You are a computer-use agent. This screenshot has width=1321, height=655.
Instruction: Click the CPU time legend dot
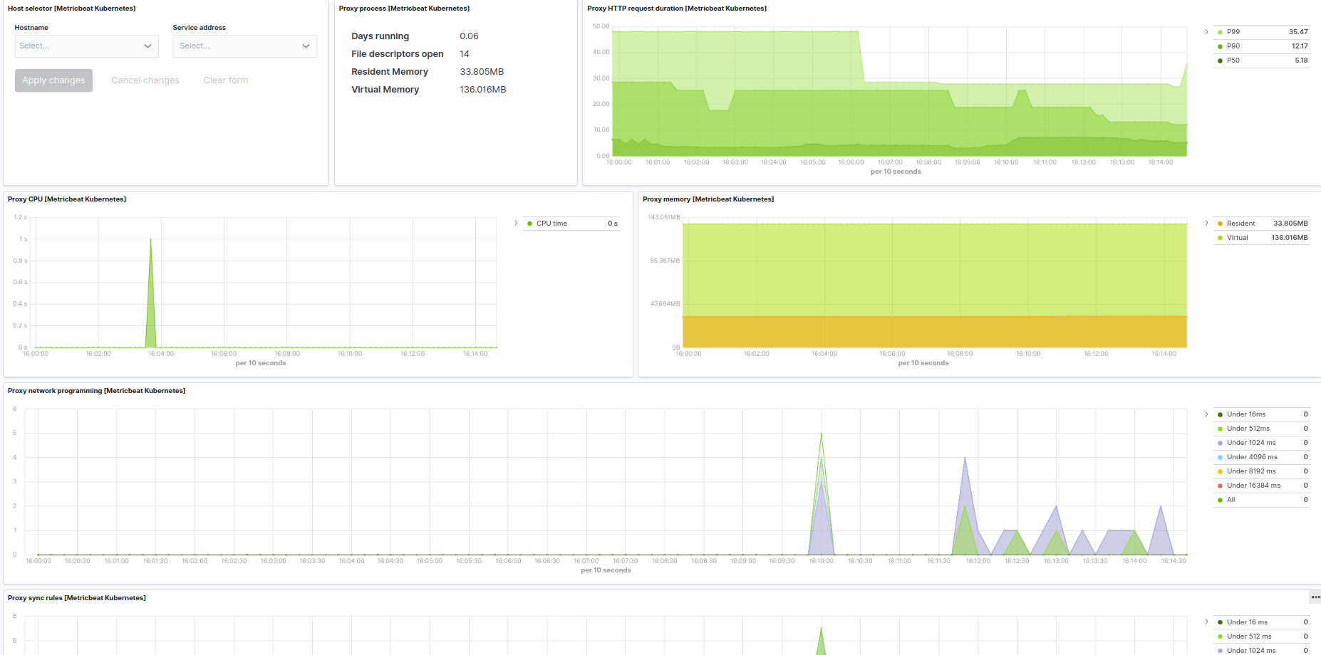(x=529, y=223)
